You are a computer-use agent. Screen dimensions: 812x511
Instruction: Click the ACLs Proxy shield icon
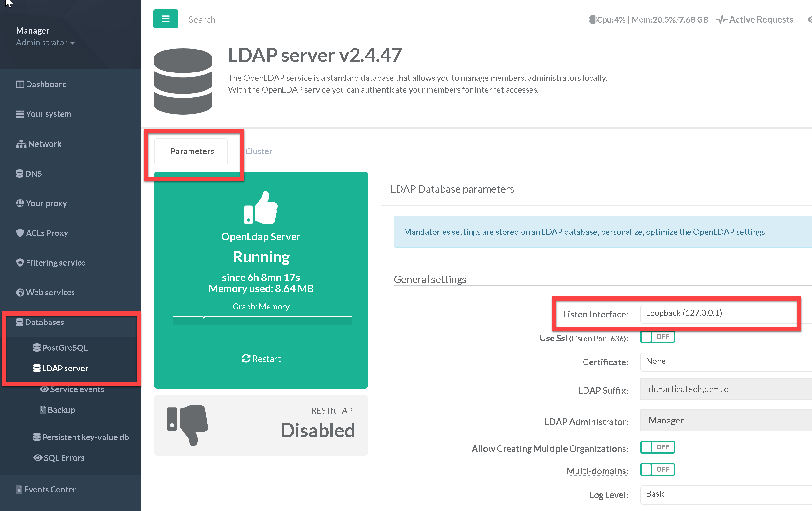coord(20,233)
